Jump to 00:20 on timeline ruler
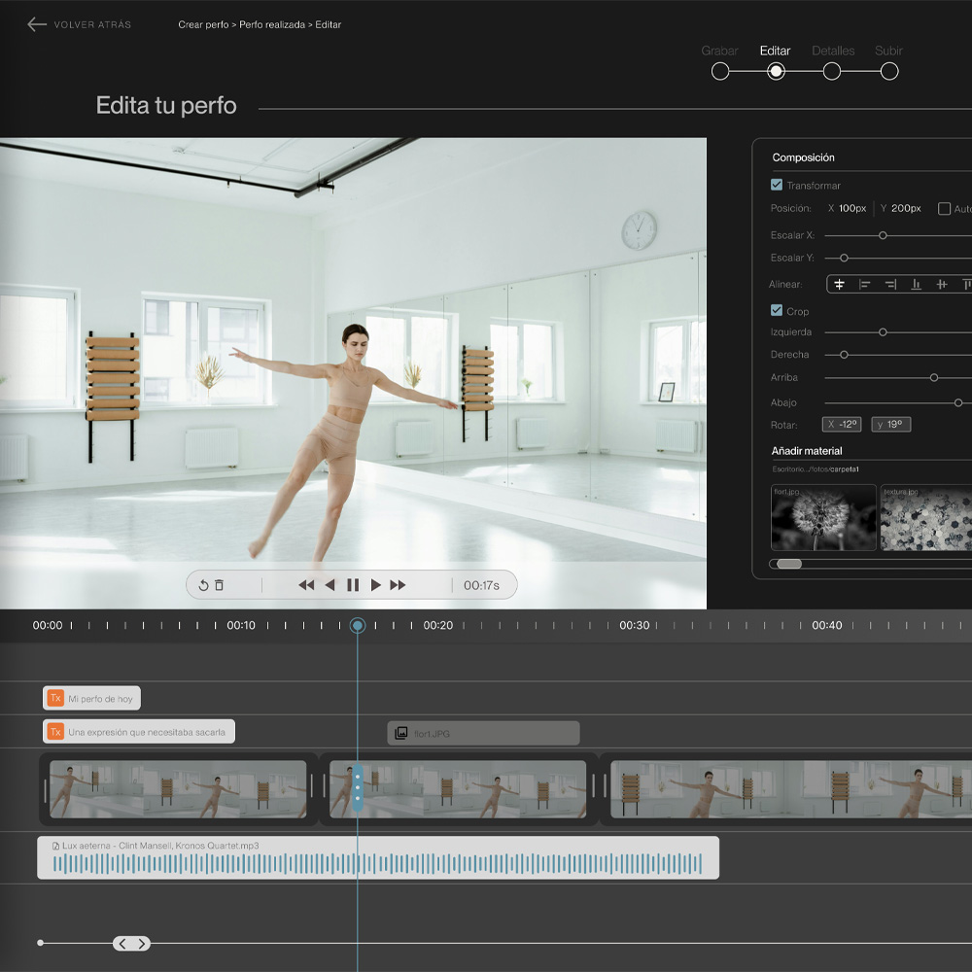 (x=437, y=625)
